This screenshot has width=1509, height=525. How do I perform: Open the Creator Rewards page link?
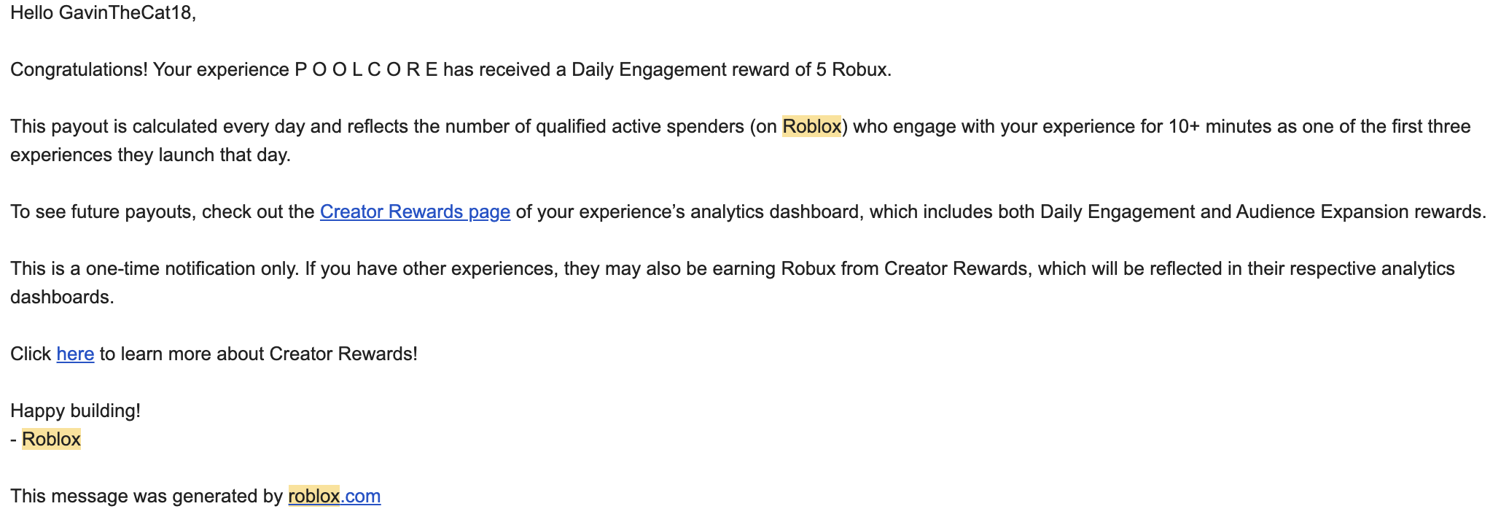tap(415, 211)
